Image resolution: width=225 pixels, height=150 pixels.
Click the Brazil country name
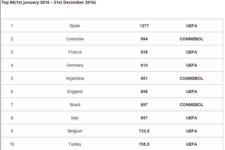(x=75, y=105)
